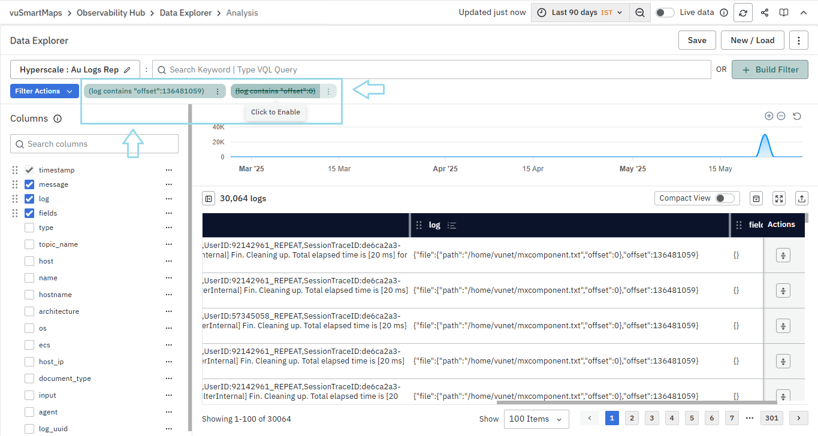Edit the Hyperscale data source pencil icon
The height and width of the screenshot is (436, 818).
point(127,70)
